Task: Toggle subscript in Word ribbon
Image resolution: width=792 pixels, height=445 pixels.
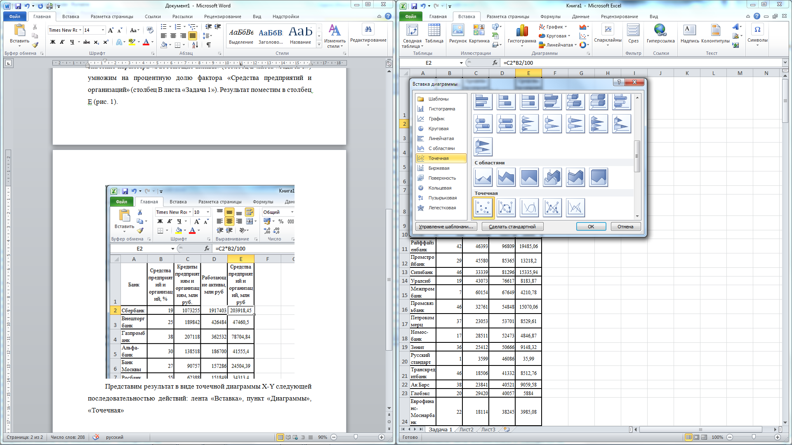Action: (96, 42)
